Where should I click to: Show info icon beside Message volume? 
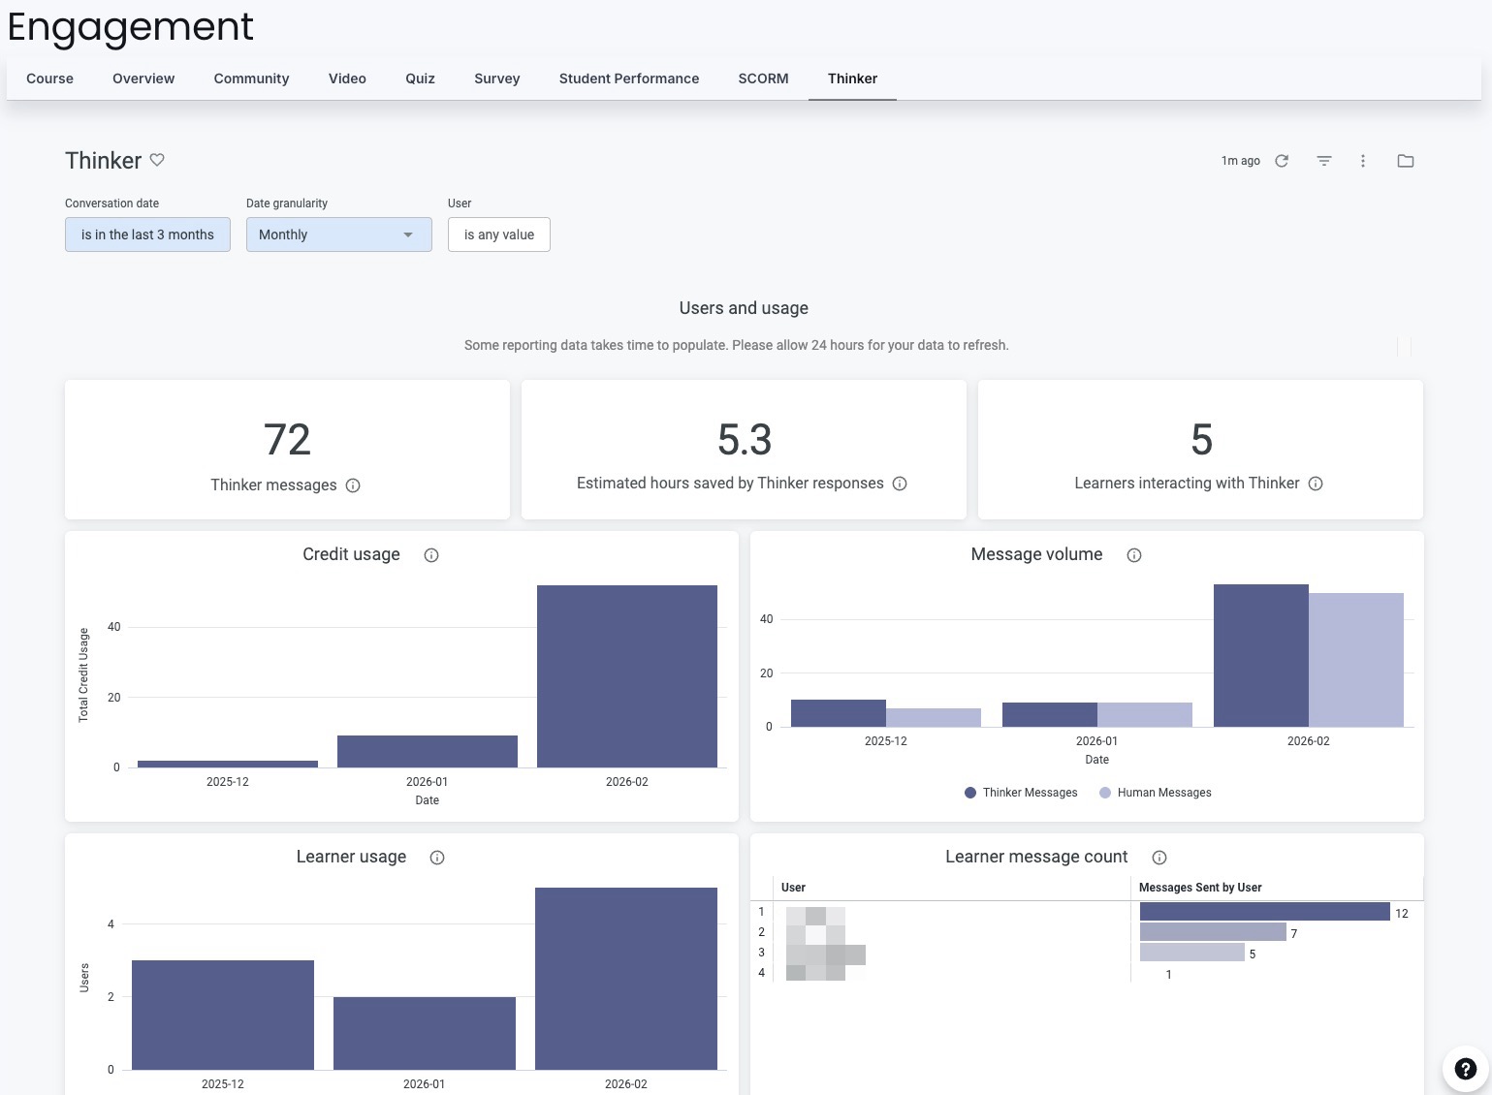[1134, 555]
